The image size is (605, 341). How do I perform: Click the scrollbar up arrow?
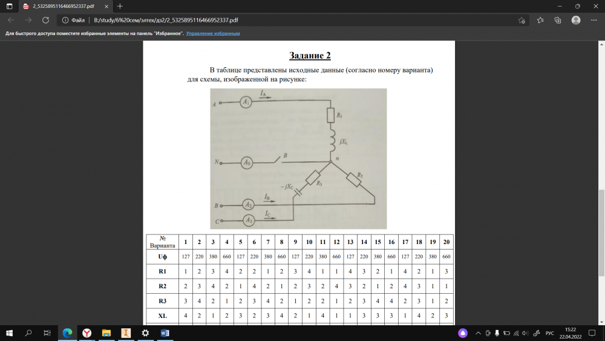[601, 44]
